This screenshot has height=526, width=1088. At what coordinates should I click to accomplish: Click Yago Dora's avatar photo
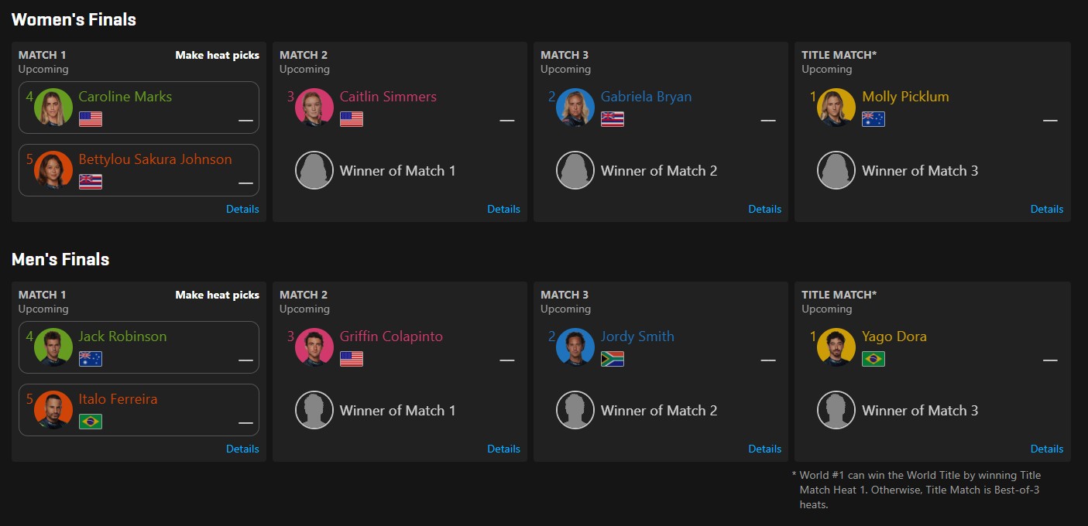836,347
